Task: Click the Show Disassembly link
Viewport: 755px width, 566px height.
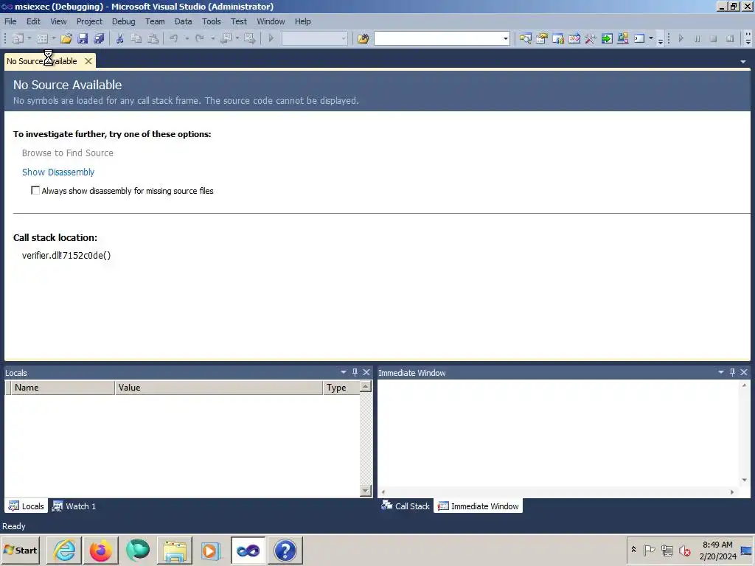Action: pyautogui.click(x=58, y=172)
